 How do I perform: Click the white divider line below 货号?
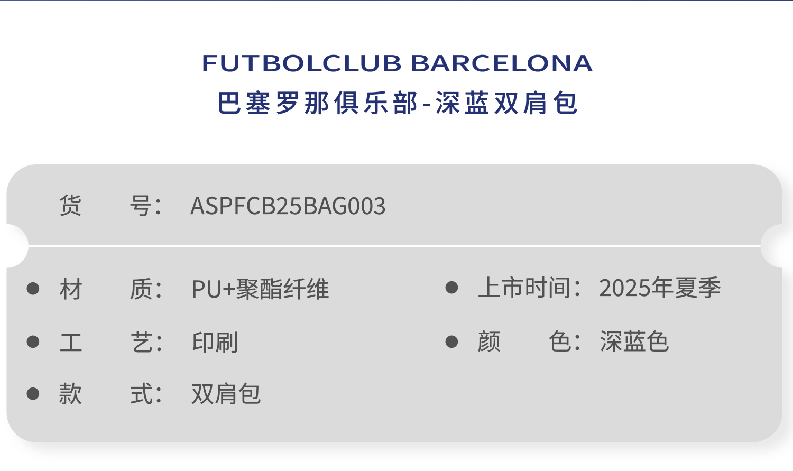(x=394, y=246)
